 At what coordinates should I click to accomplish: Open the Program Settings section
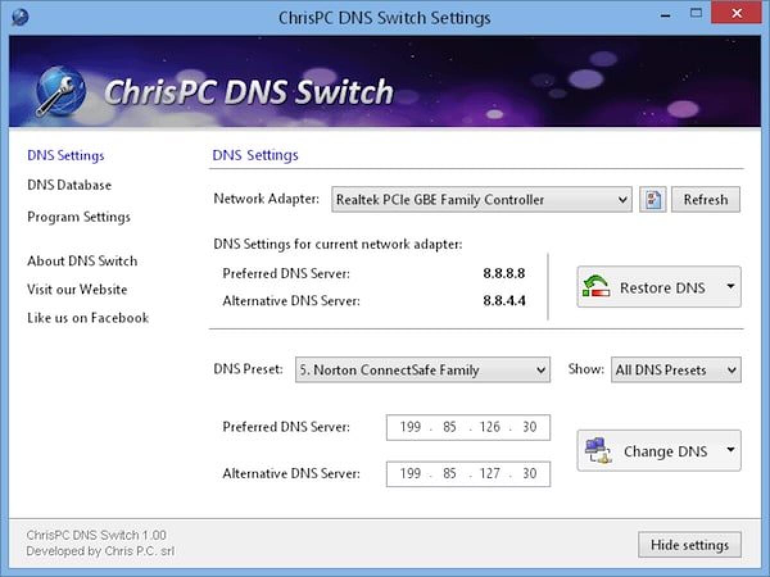pyautogui.click(x=78, y=217)
